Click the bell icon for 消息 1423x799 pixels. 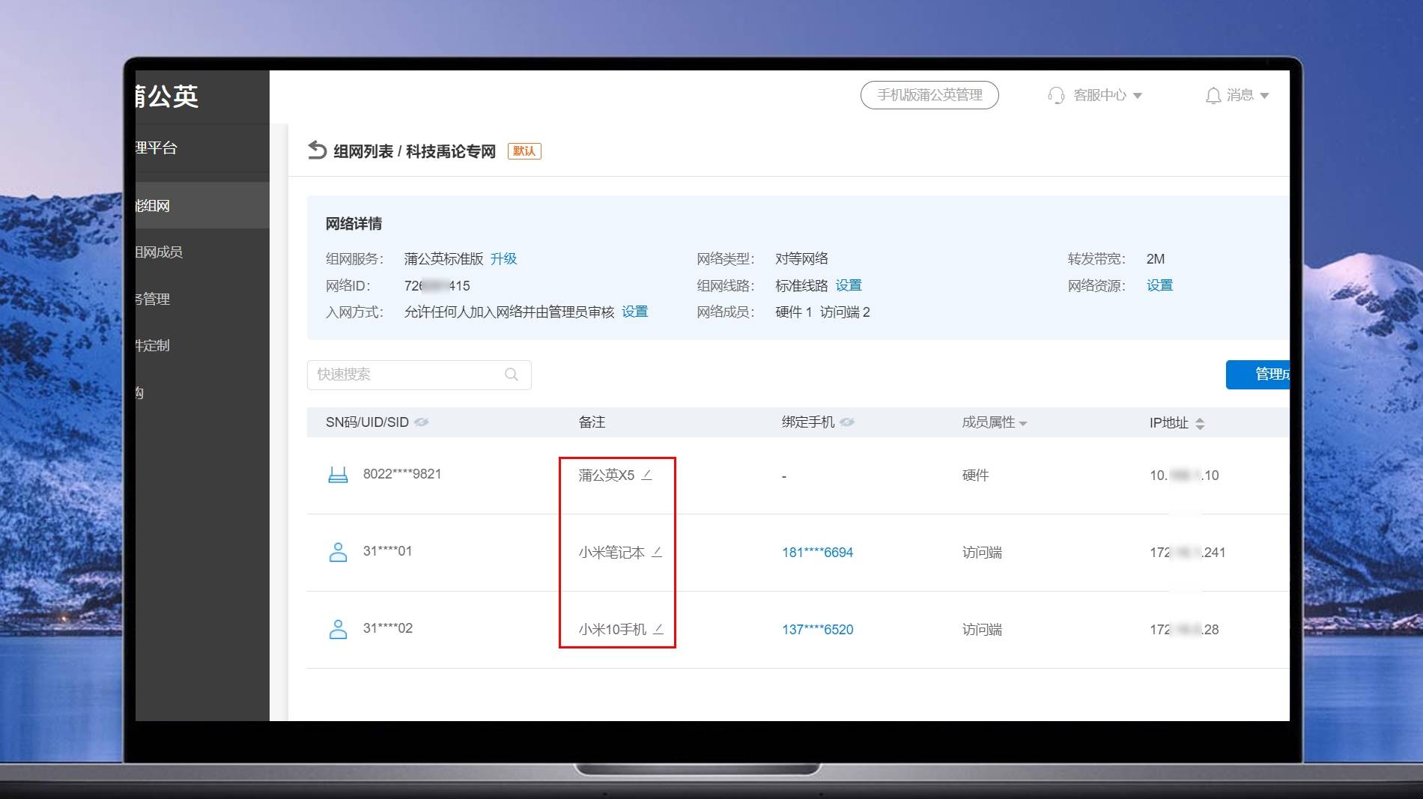click(1213, 95)
